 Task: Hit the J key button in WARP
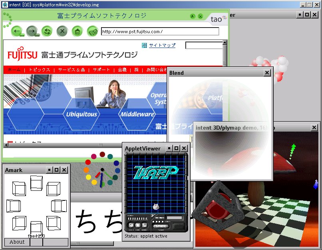[x=131, y=225]
